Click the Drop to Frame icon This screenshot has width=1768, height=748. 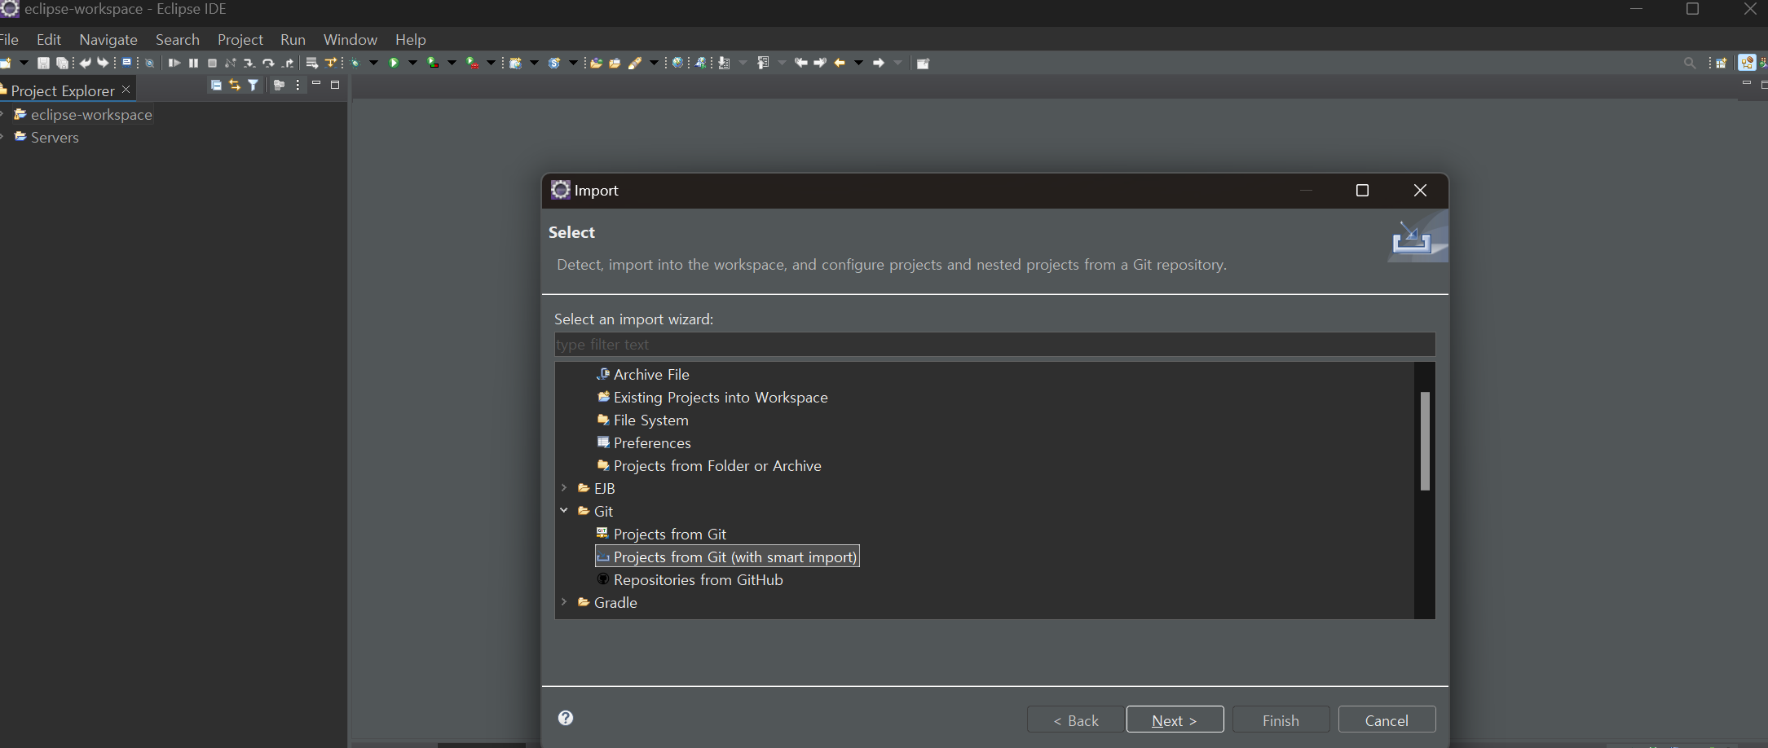[311, 63]
